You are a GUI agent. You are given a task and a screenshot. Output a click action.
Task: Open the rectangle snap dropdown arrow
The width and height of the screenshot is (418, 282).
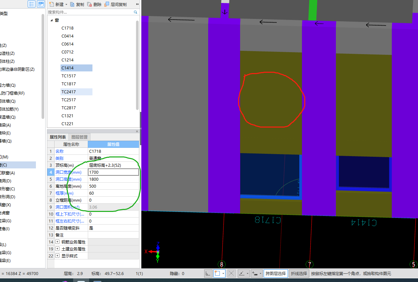click(224, 274)
